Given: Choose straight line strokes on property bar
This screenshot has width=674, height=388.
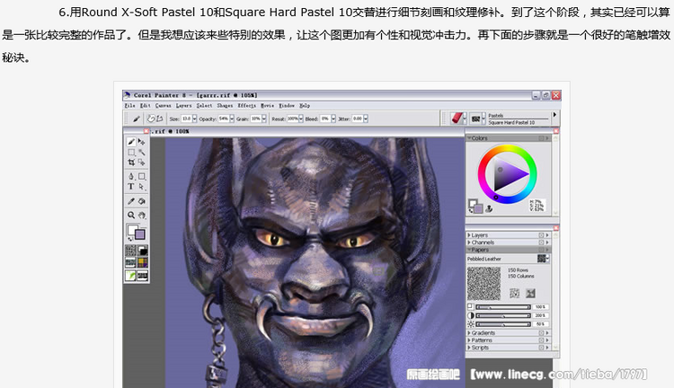Looking at the screenshot, I should 159,119.
